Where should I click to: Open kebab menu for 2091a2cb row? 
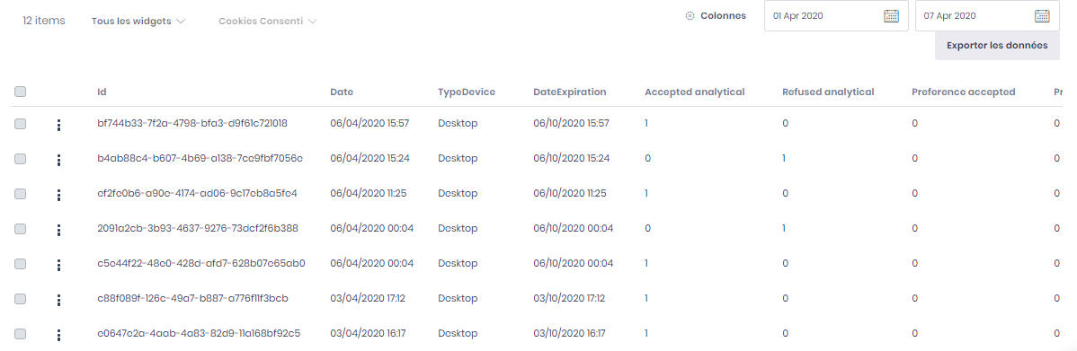coord(59,229)
